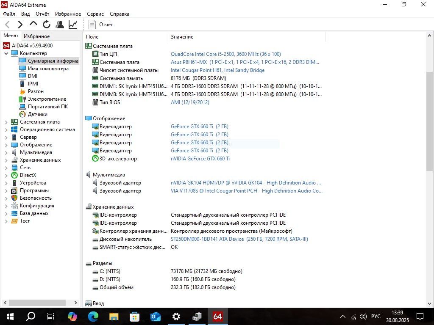This screenshot has height=325, width=434.
Task: Expand the Хранение данных tree node
Action: point(6,160)
